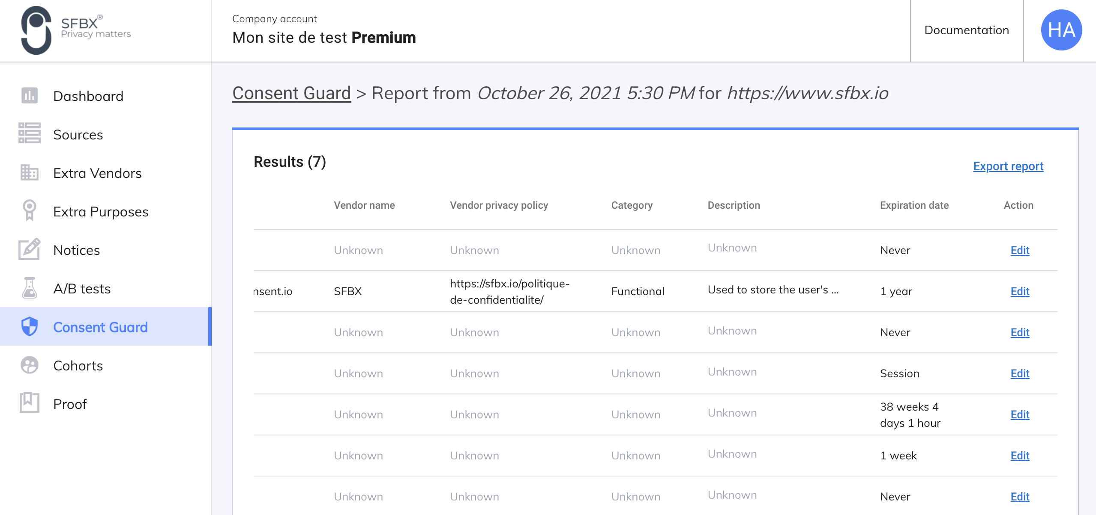Edit the row expiring in Session
1096x515 pixels.
click(1019, 373)
